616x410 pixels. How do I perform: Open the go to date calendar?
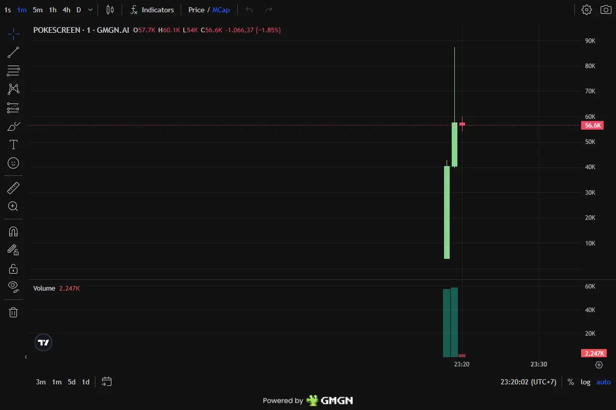pos(107,382)
